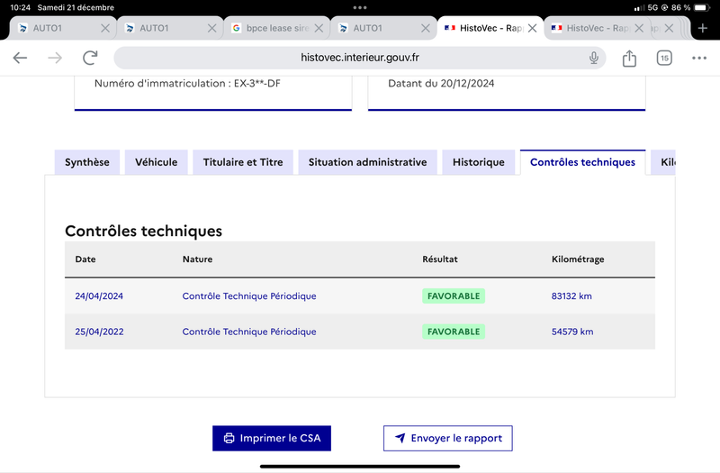
Task: Tap the battery indicator in status bar
Action: [x=702, y=7]
